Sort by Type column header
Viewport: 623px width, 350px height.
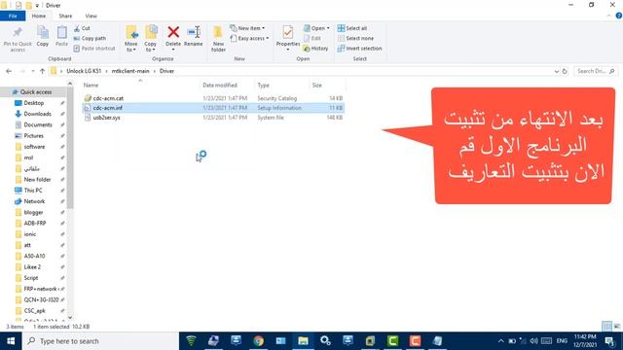pos(281,86)
